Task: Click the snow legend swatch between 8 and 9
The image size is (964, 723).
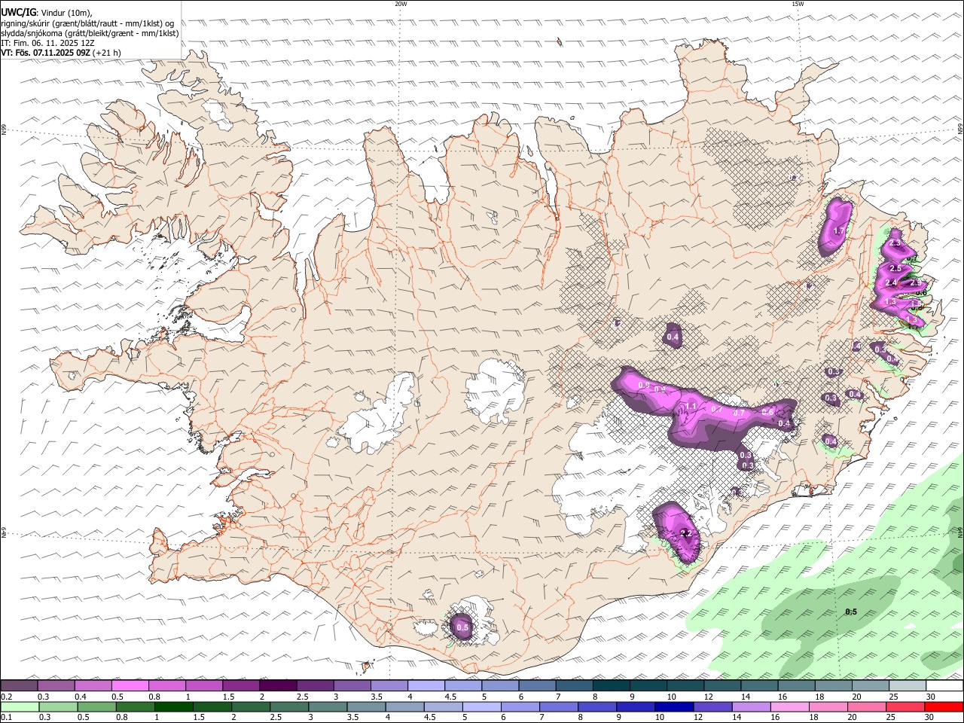Action: pyautogui.click(x=611, y=685)
